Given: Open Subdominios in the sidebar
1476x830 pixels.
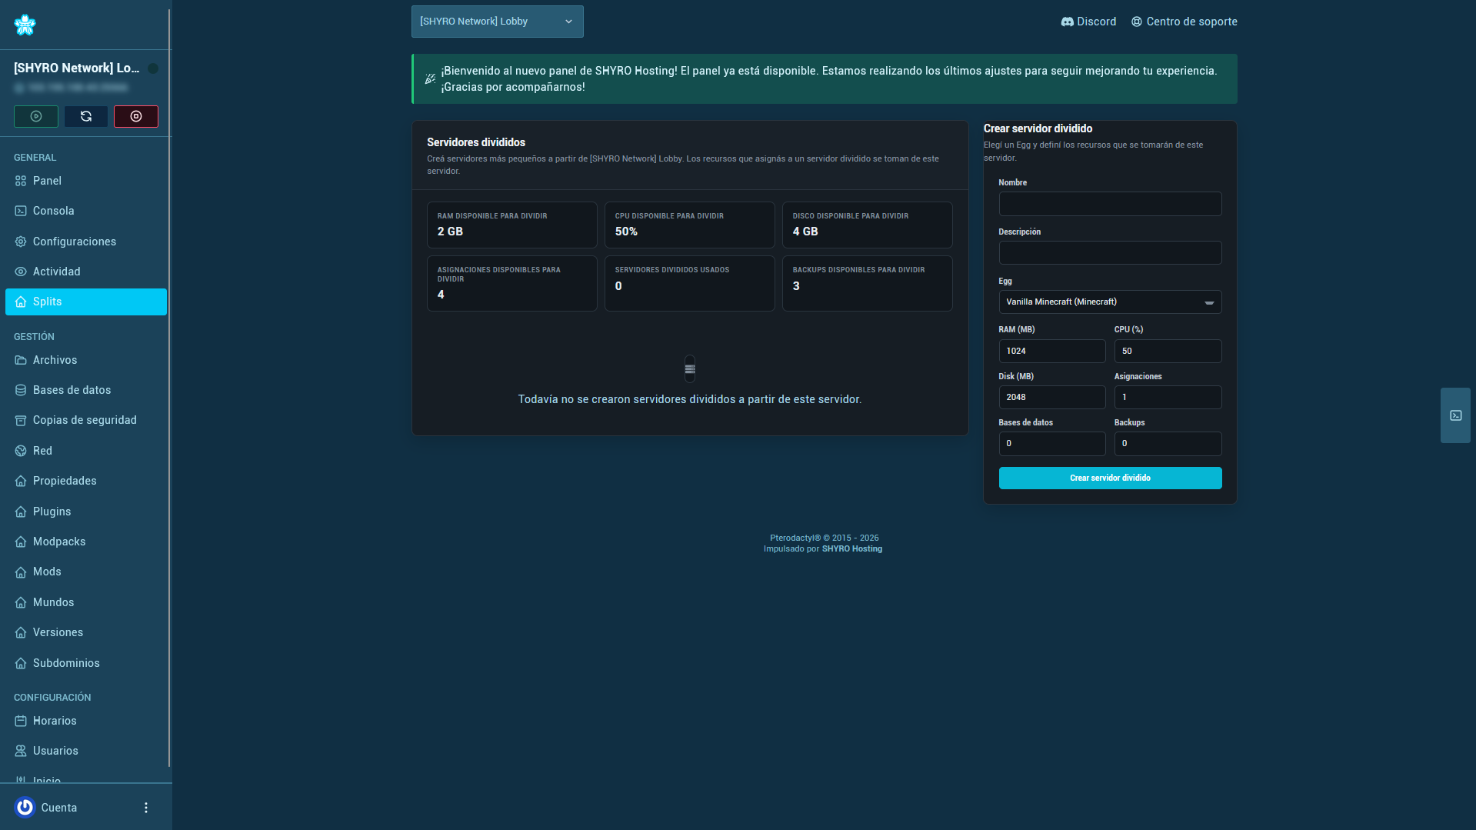Looking at the screenshot, I should 86,663.
